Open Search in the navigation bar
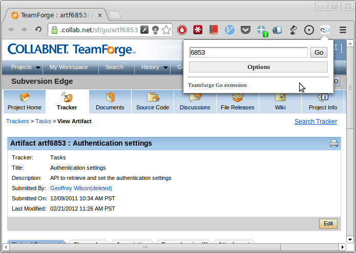Viewport: 356px width, 253px height. 114,67
